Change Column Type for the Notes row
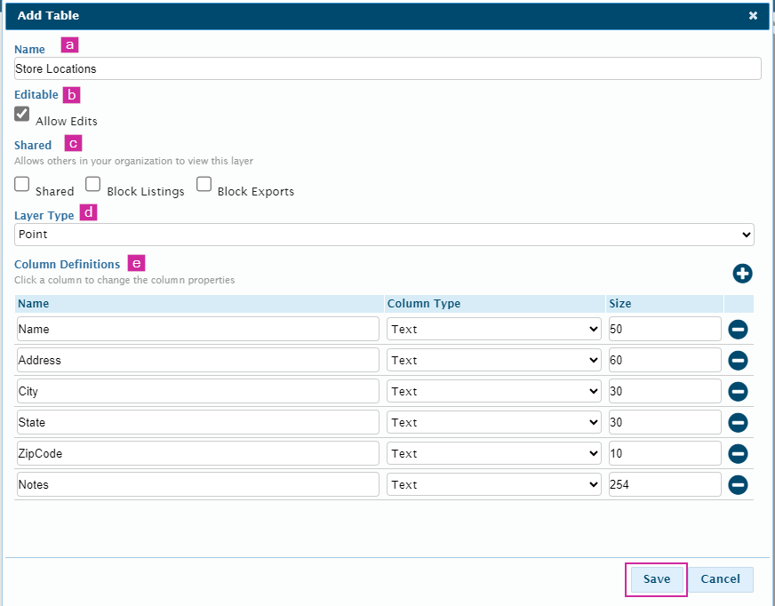Screen dimensions: 775x606 pyautogui.click(x=494, y=485)
